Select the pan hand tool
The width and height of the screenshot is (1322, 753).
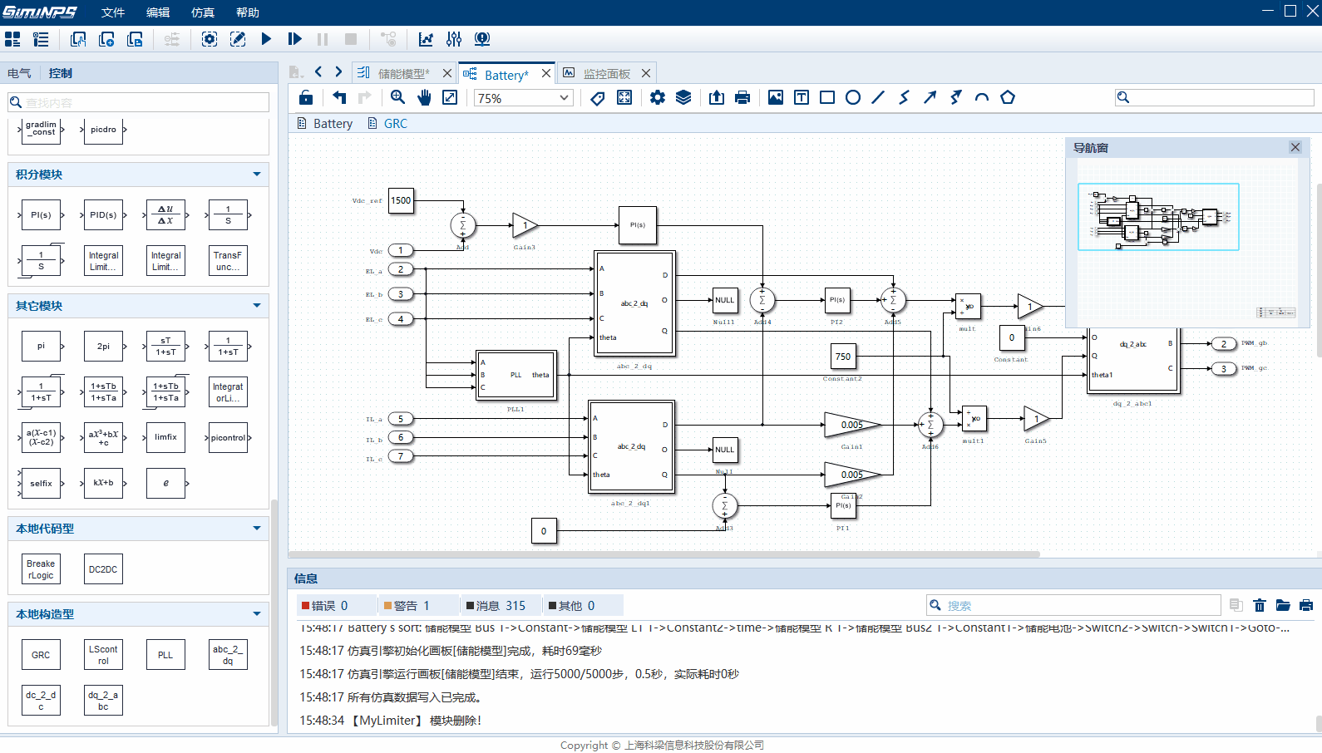click(x=424, y=97)
